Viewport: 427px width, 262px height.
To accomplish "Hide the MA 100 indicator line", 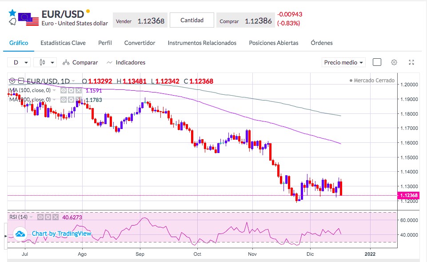I will click(64, 90).
